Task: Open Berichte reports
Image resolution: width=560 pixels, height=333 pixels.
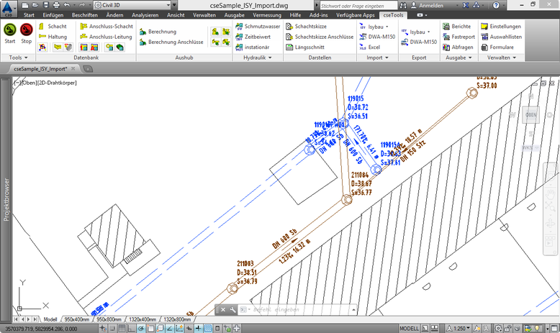Action: [x=457, y=27]
